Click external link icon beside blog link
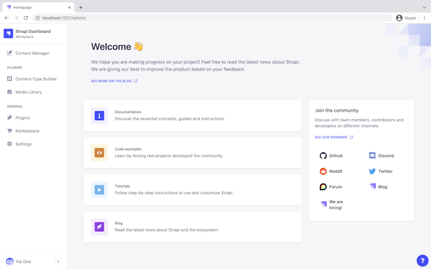The height and width of the screenshot is (269, 431). pos(135,81)
